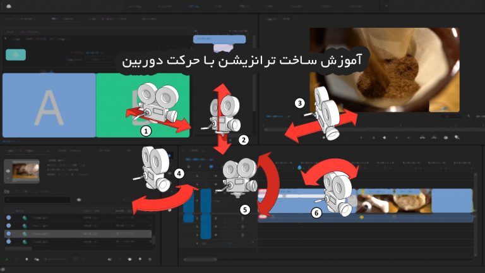Click the Project panel thumbnail zoom slider
The image size is (485, 273).
tap(56, 259)
